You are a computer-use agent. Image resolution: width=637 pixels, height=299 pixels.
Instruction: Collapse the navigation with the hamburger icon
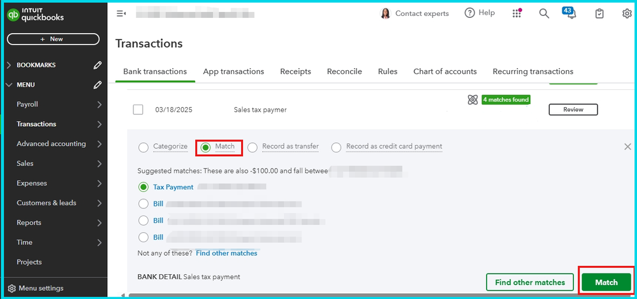121,14
